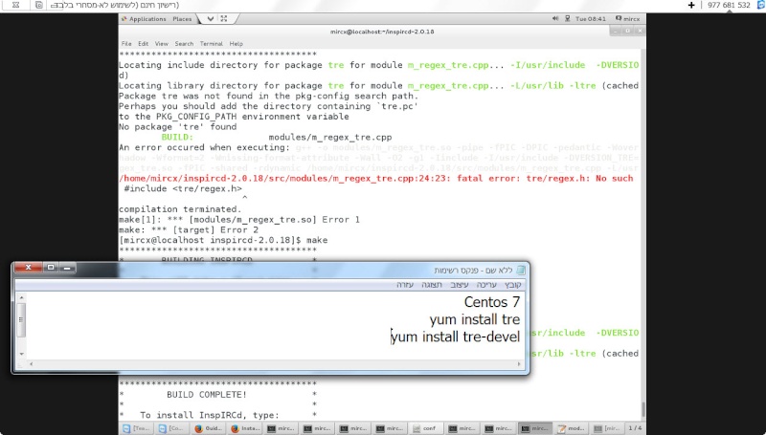This screenshot has height=435, width=766.
Task: Open Places menu in GNOME top bar
Action: click(x=182, y=19)
